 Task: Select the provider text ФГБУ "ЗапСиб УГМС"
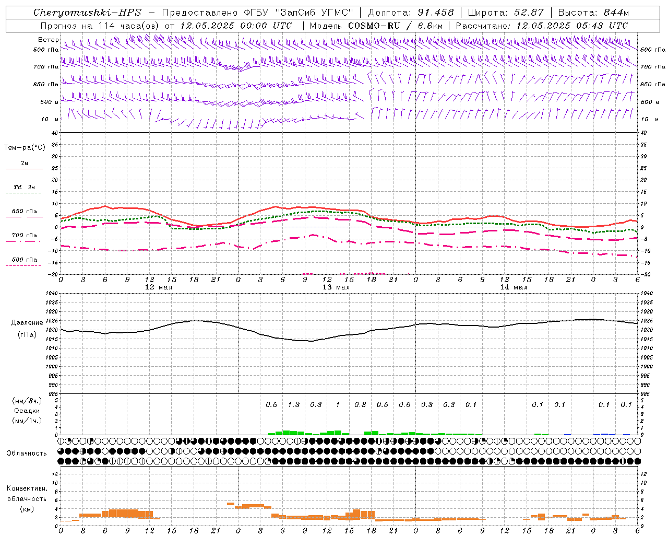pyautogui.click(x=299, y=13)
